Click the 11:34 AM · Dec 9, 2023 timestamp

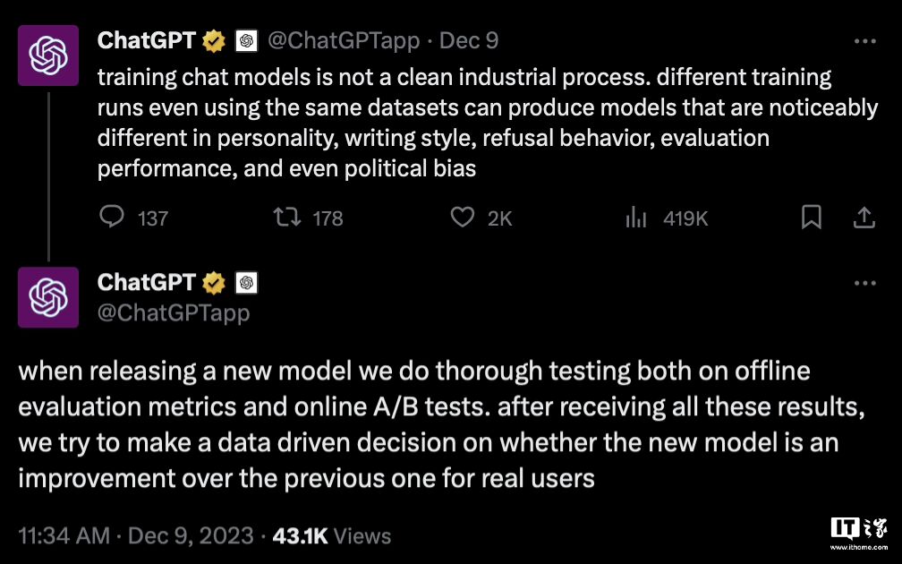click(135, 536)
